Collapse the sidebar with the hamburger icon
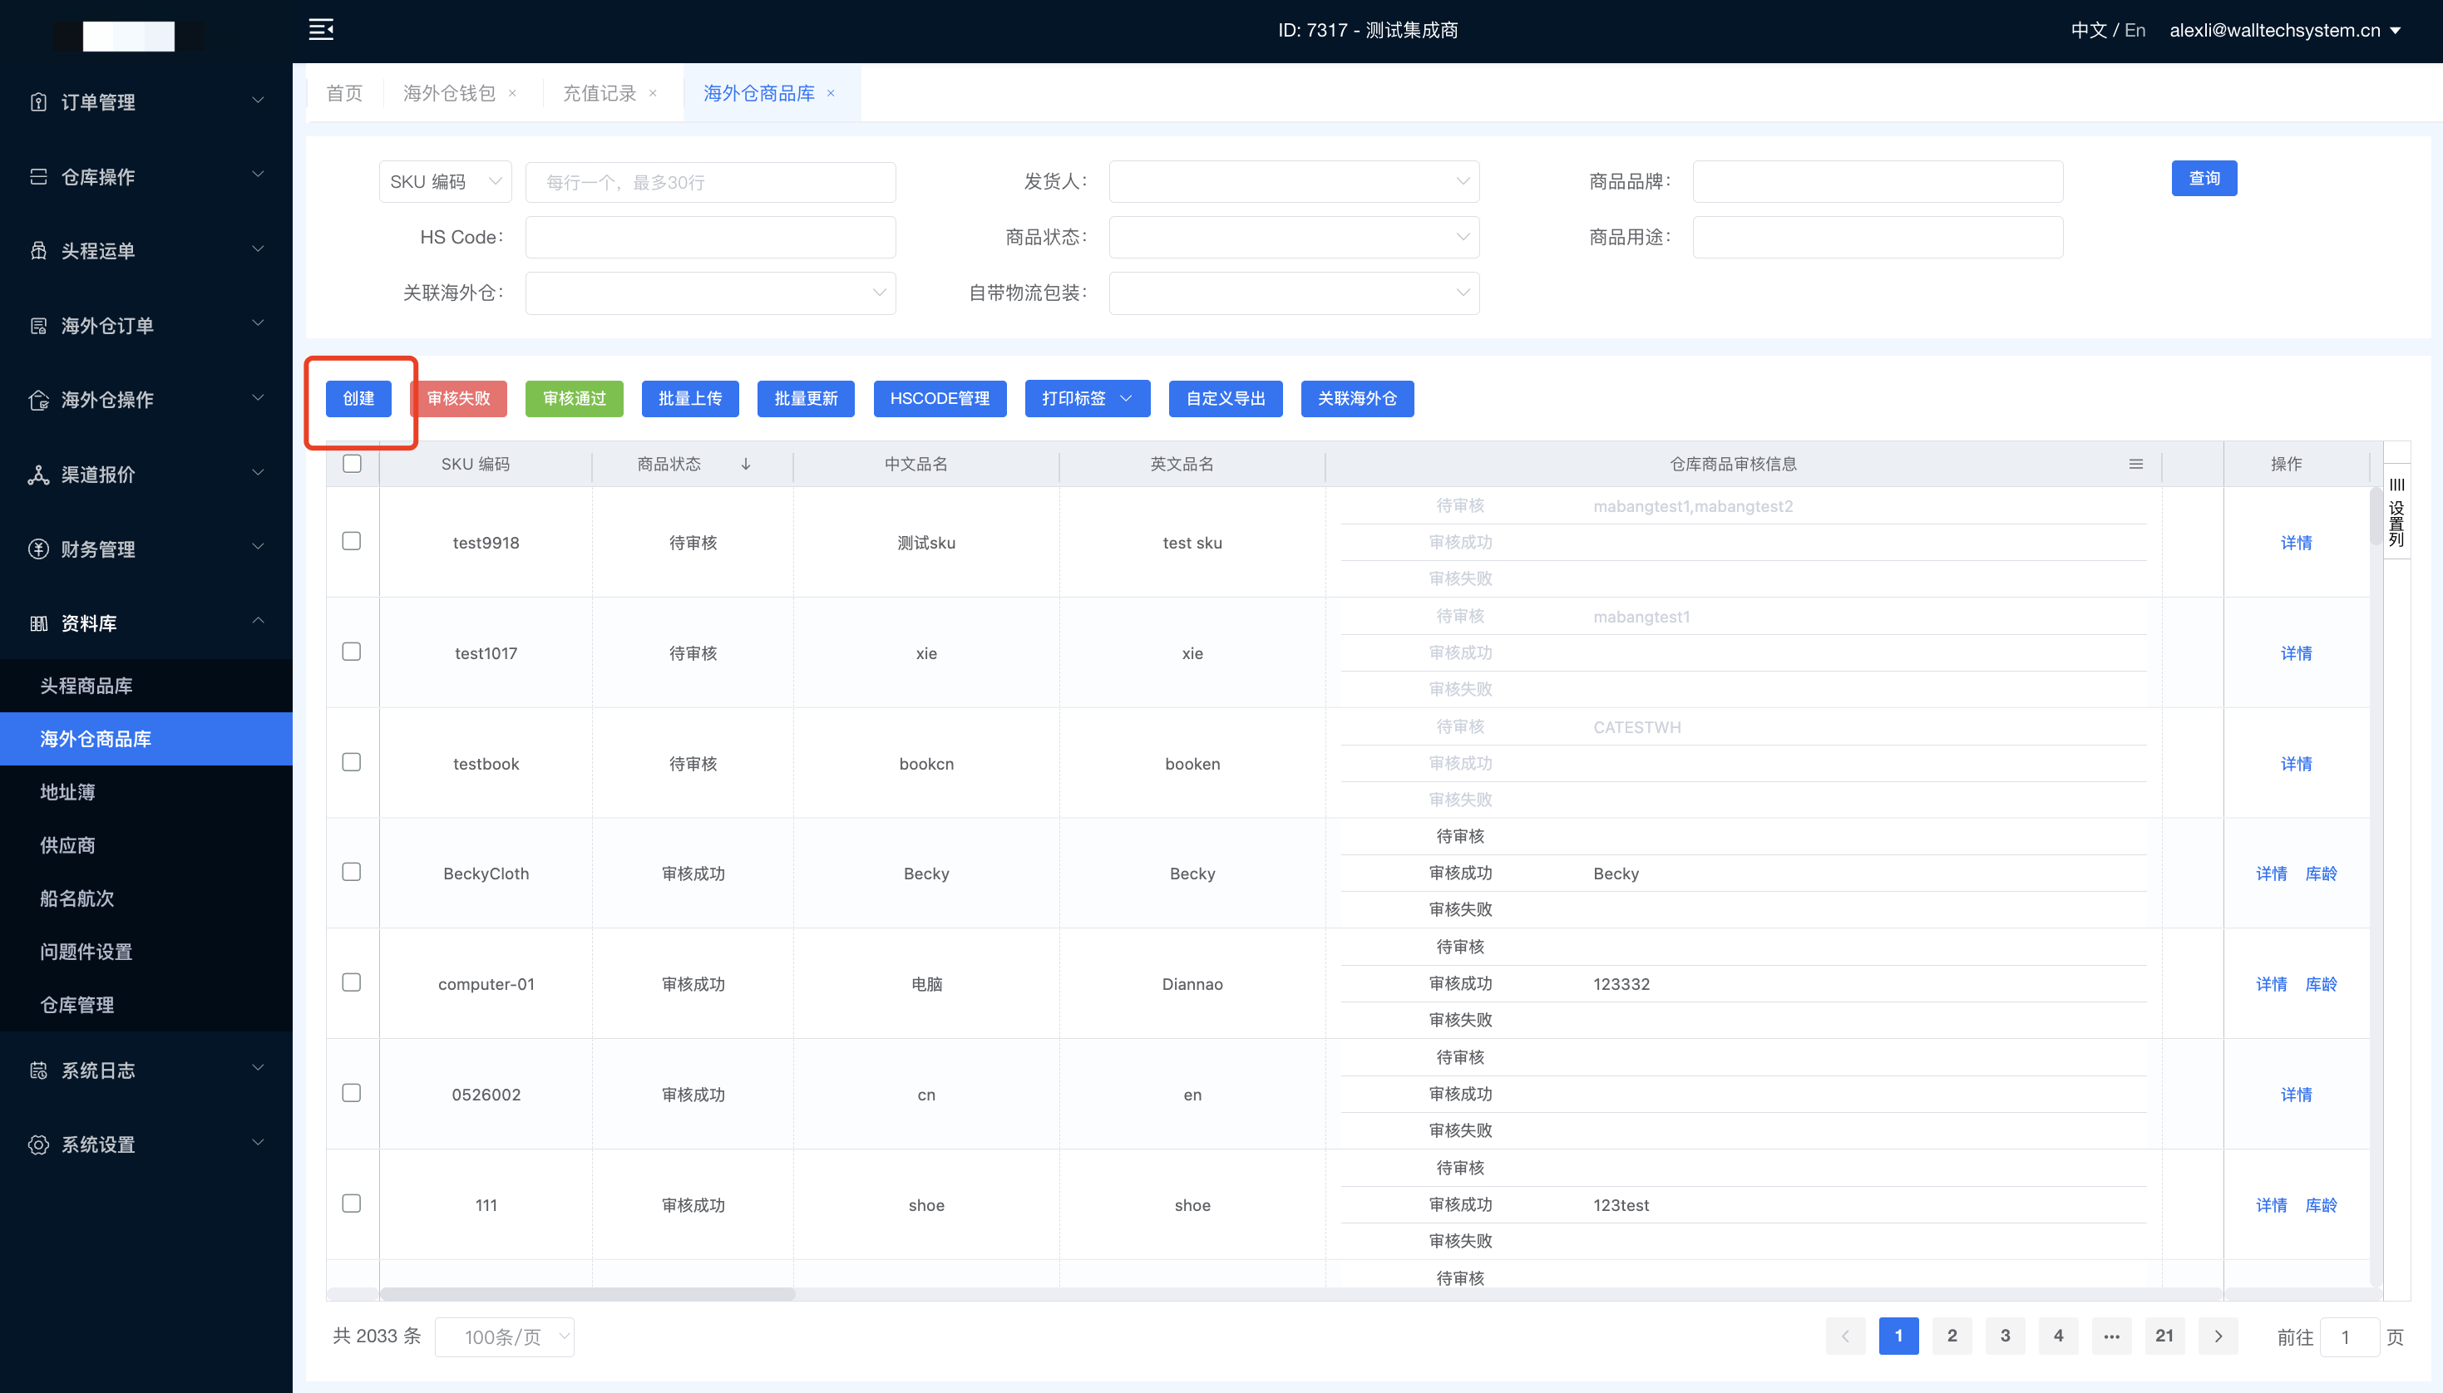 [x=322, y=30]
